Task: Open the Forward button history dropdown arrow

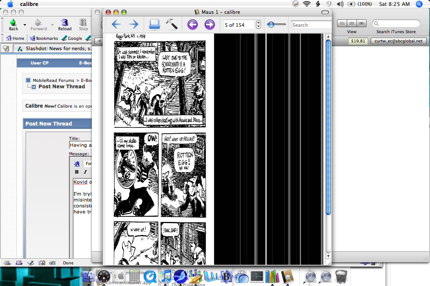Action: [52, 25]
